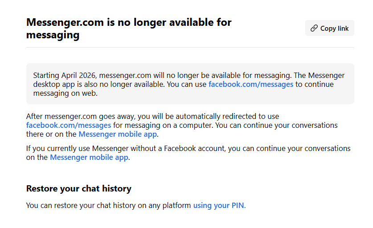Follow facebook.com/messages link in the redirect paragraph
Image resolution: width=373 pixels, height=228 pixels.
[x=68, y=125]
